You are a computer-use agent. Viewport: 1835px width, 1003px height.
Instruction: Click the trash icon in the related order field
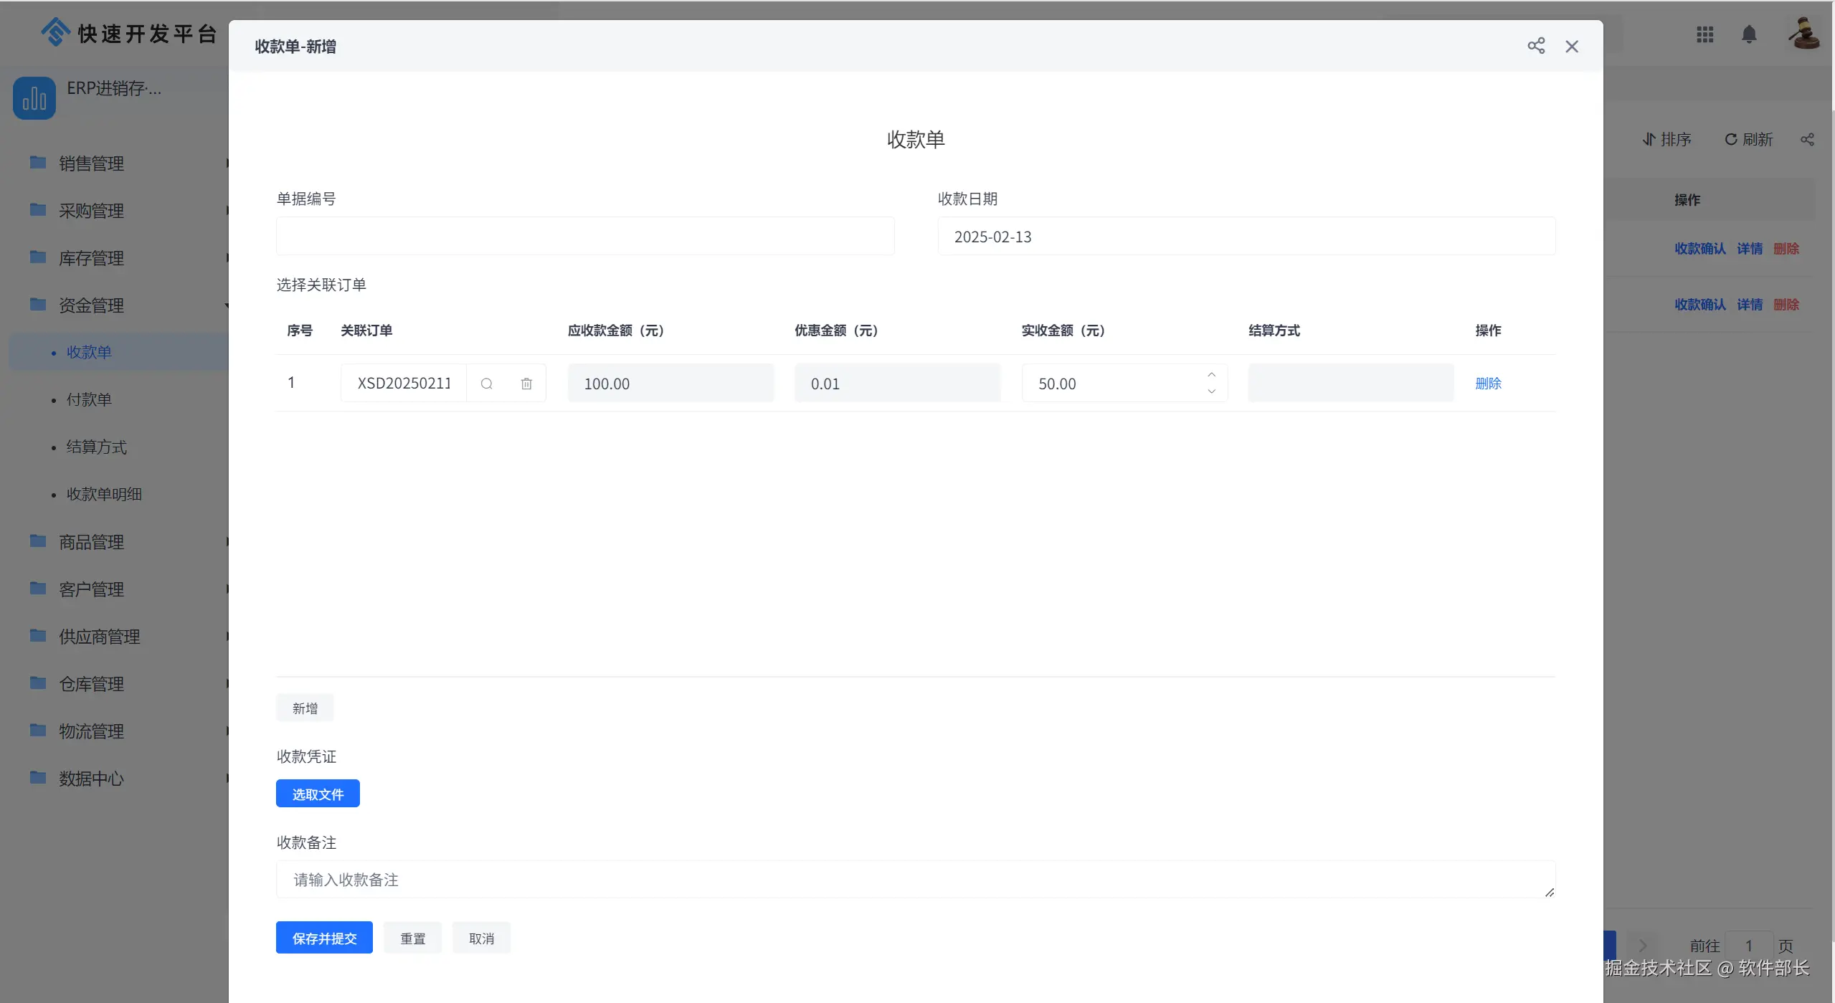pos(526,384)
